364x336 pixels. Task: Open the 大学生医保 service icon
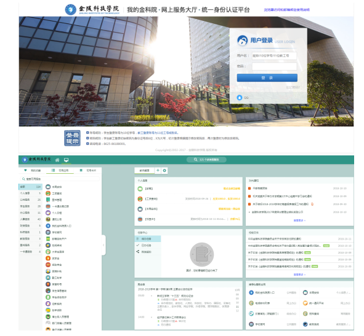(48, 251)
